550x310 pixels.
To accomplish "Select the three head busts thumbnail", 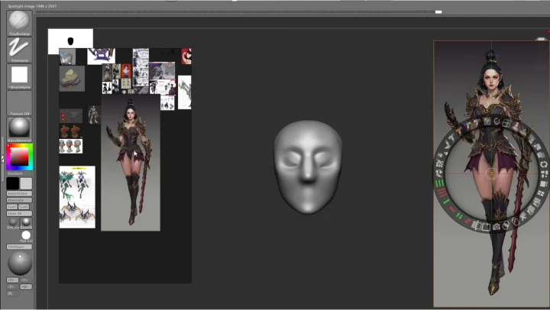I will click(71, 147).
